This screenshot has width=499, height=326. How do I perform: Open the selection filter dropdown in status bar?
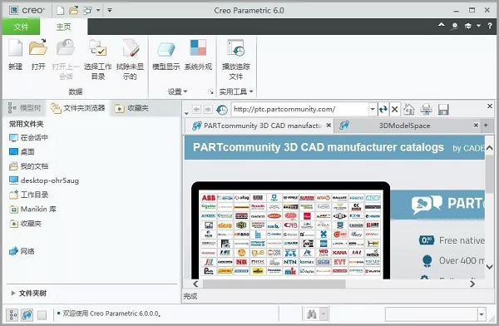tap(482, 314)
